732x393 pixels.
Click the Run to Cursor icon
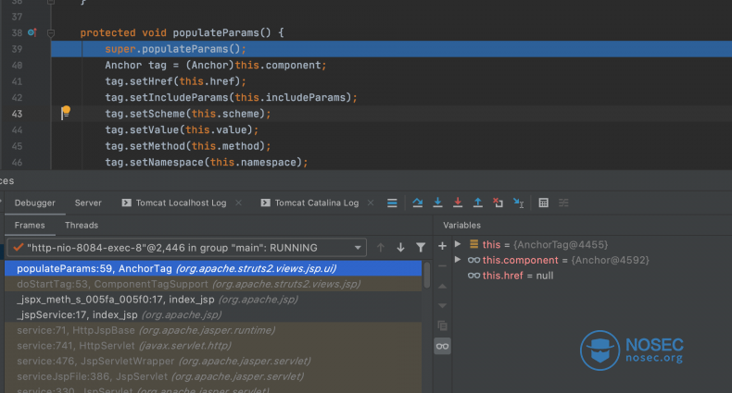coord(518,203)
